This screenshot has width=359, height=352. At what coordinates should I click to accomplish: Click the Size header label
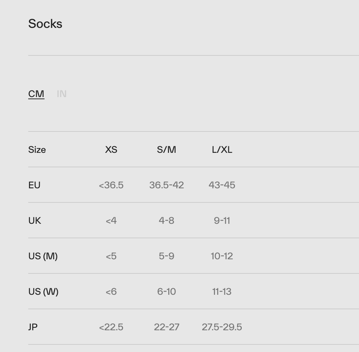(x=37, y=150)
